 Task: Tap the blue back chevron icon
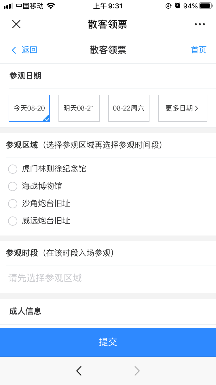14,50
